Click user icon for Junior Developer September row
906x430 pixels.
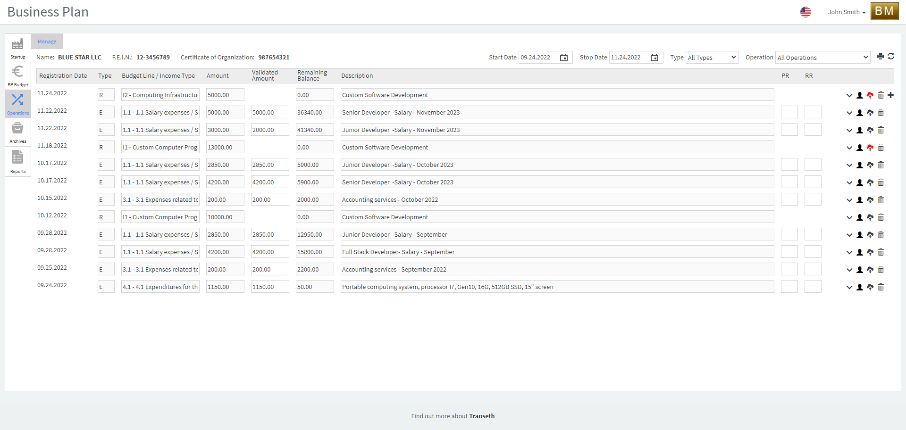(x=860, y=235)
